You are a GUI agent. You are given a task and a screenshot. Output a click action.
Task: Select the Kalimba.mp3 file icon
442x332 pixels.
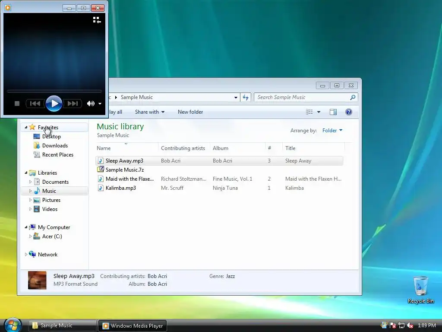coord(100,188)
